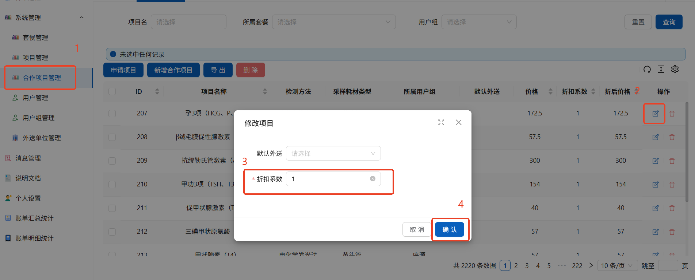
Task: Open the 所属套餐 dropdown filter
Action: pyautogui.click(x=333, y=22)
